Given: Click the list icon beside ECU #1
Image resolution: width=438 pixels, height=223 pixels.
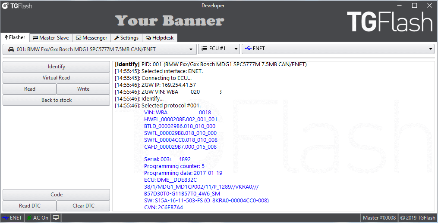Looking at the screenshot, I should [204, 49].
